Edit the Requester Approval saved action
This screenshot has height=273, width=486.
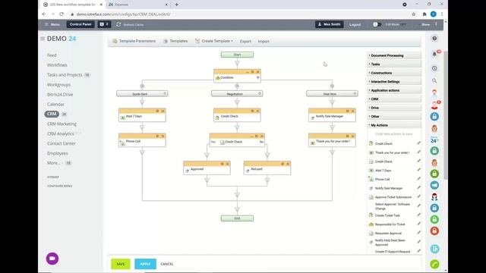point(418,233)
